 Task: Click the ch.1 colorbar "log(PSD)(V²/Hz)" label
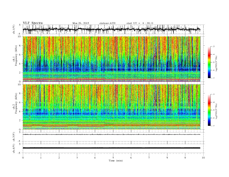217,63
